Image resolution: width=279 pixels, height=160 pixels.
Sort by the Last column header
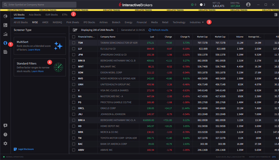[152, 37]
